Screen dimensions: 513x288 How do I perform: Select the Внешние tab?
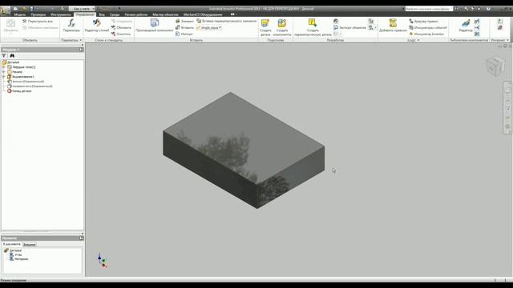coord(30,245)
